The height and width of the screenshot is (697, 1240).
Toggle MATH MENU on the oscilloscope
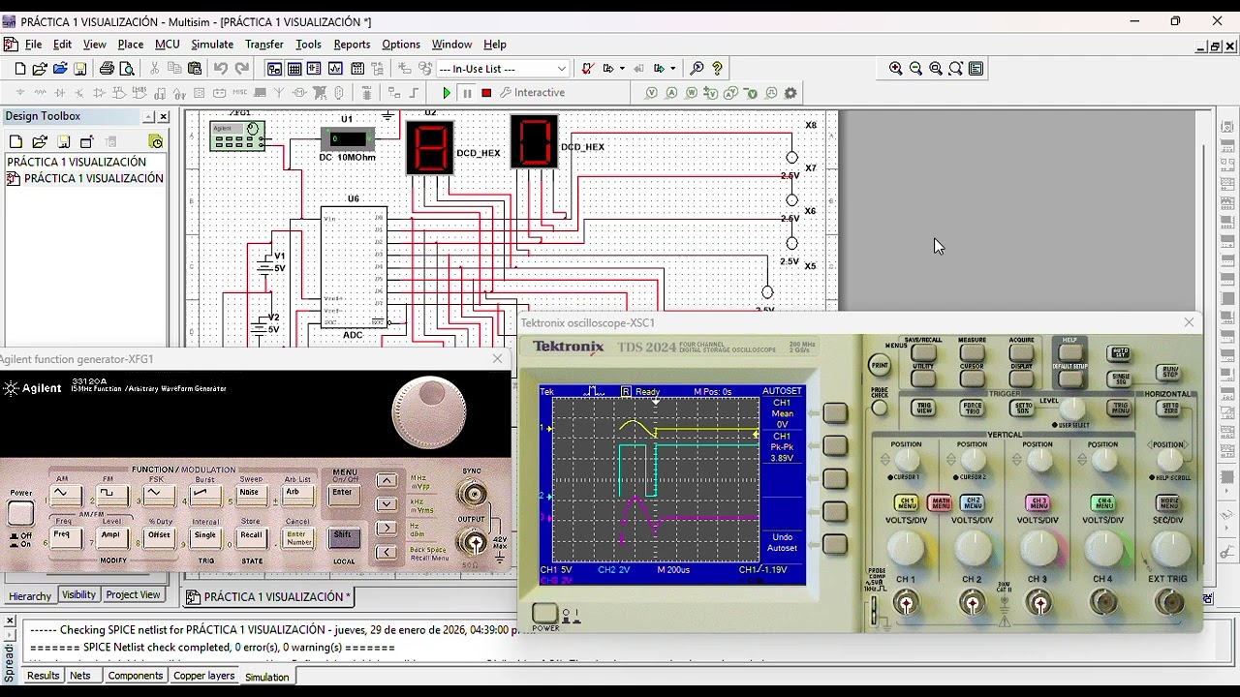pos(939,503)
